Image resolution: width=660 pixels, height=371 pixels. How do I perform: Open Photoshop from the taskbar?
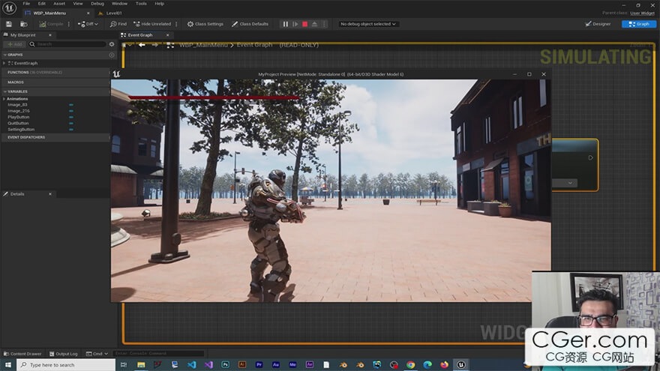[x=225, y=365]
